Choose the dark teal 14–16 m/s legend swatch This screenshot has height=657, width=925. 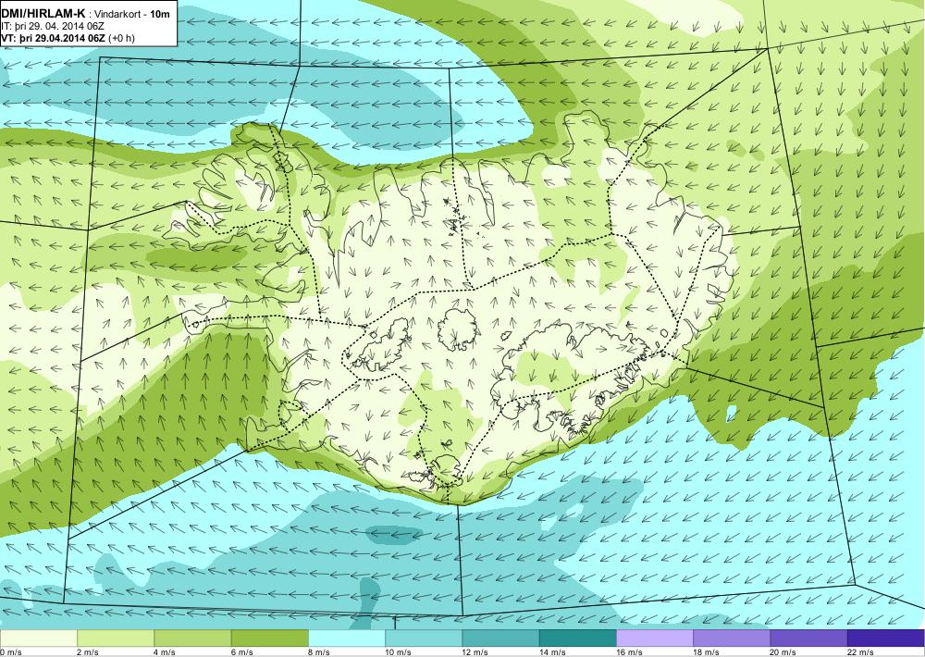[x=577, y=638]
